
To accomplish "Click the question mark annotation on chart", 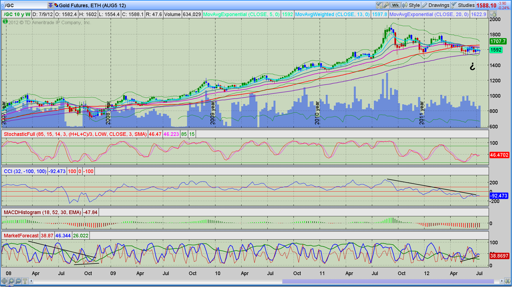I will [472, 67].
